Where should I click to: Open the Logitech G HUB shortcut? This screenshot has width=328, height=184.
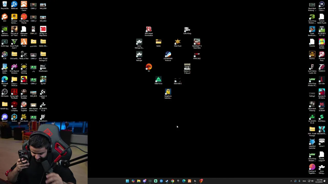43,94
